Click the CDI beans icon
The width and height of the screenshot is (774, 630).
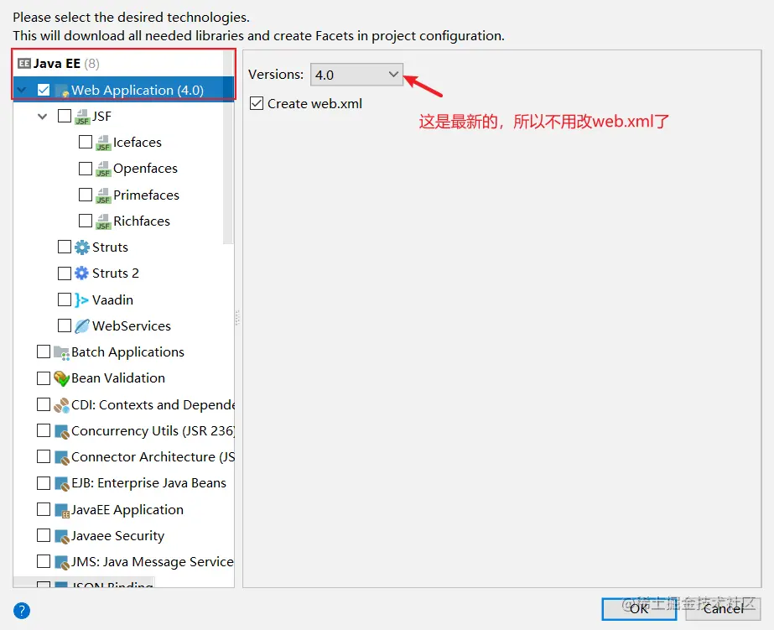click(61, 405)
